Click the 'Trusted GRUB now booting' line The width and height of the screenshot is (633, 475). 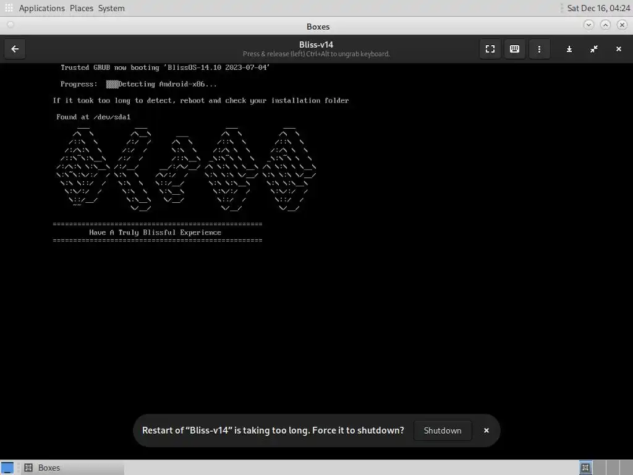(x=165, y=67)
